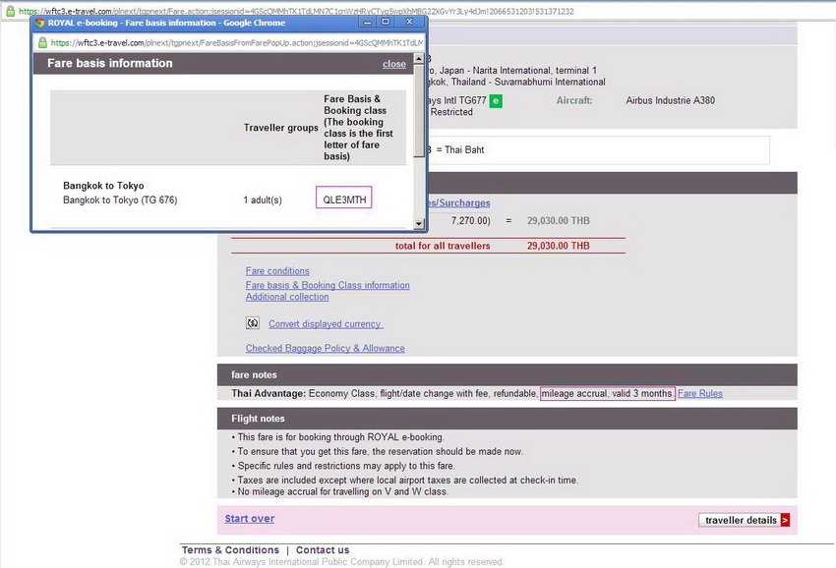This screenshot has width=836, height=568.
Task: Click the 'Thai Advantage:' fare note label
Action: pyautogui.click(x=269, y=393)
